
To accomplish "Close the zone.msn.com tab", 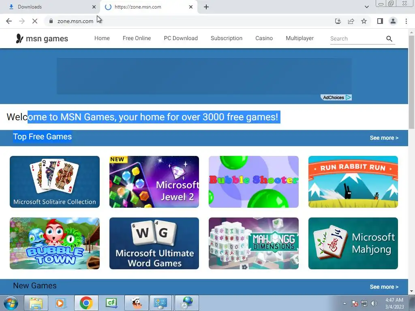I will pos(191,7).
